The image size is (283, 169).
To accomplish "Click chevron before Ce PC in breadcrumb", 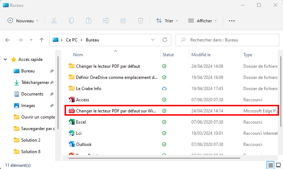I will (62, 40).
